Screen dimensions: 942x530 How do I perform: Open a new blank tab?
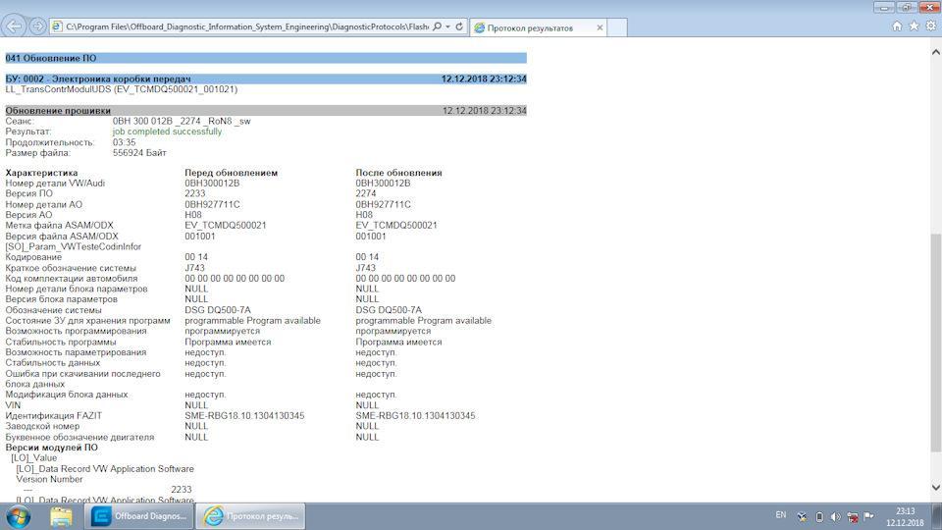pyautogui.click(x=617, y=27)
